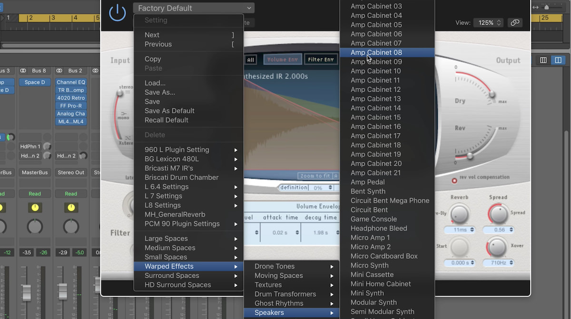The width and height of the screenshot is (571, 319).
Task: Click the Filter Env button
Action: [321, 60]
